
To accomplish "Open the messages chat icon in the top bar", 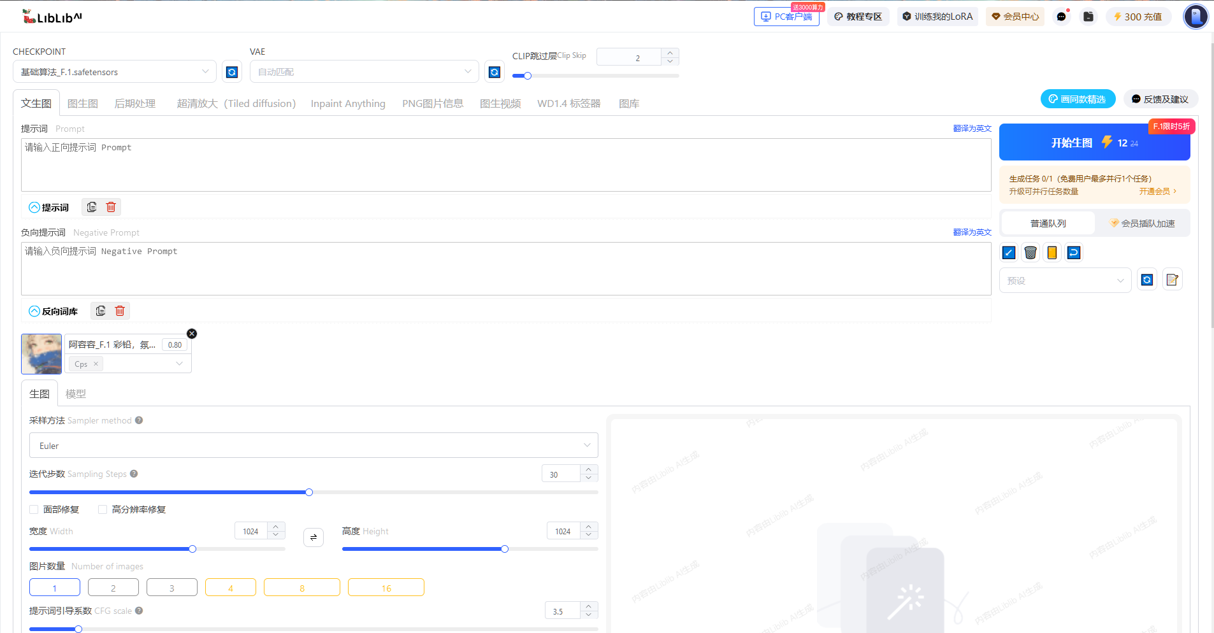I will point(1061,16).
